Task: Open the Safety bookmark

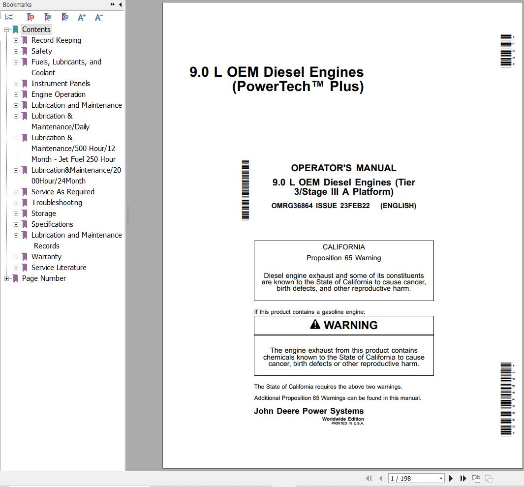Action: point(42,51)
